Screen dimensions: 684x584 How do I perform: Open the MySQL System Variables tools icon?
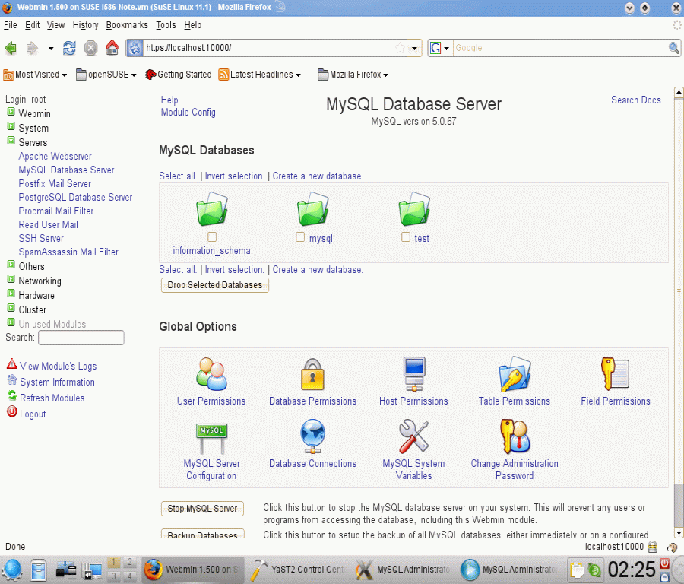click(414, 436)
